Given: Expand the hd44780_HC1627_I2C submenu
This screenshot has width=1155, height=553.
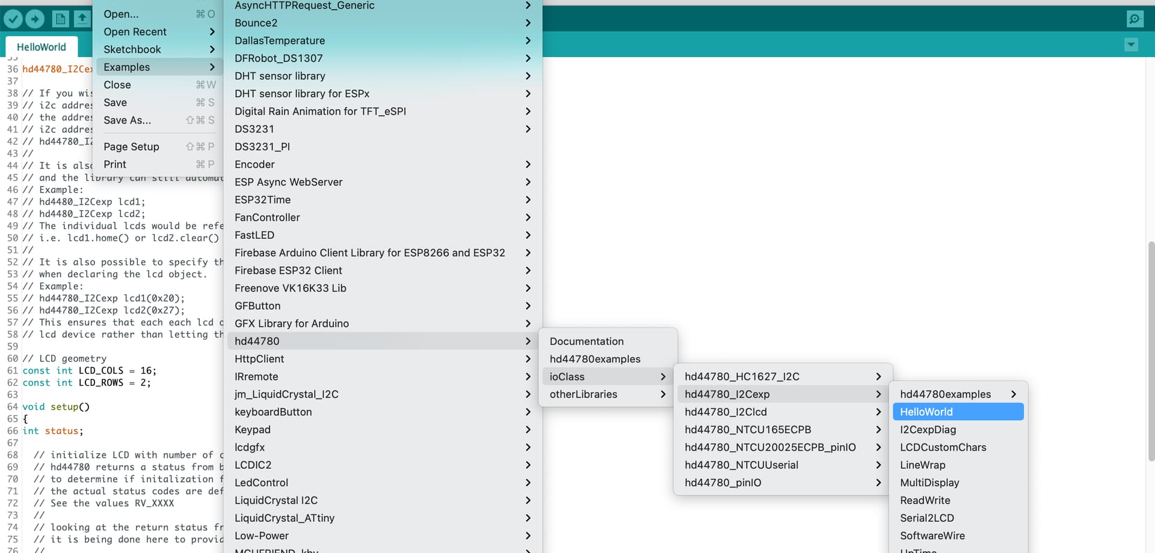Looking at the screenshot, I should coord(783,377).
